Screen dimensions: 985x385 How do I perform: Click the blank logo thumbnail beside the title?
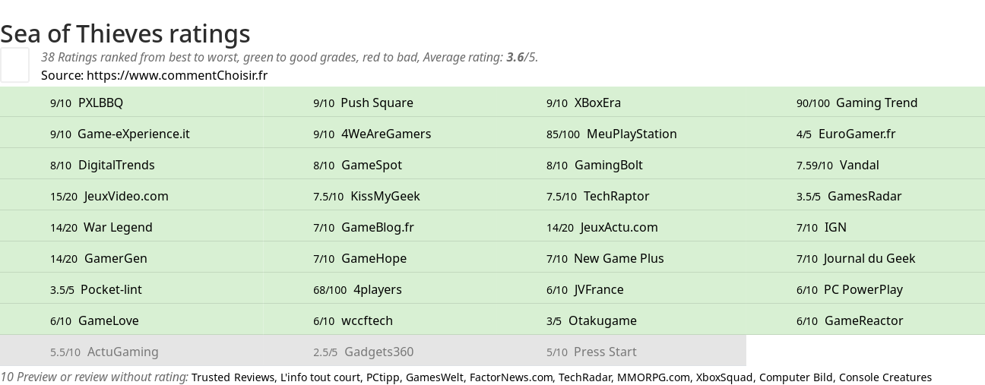[x=14, y=65]
